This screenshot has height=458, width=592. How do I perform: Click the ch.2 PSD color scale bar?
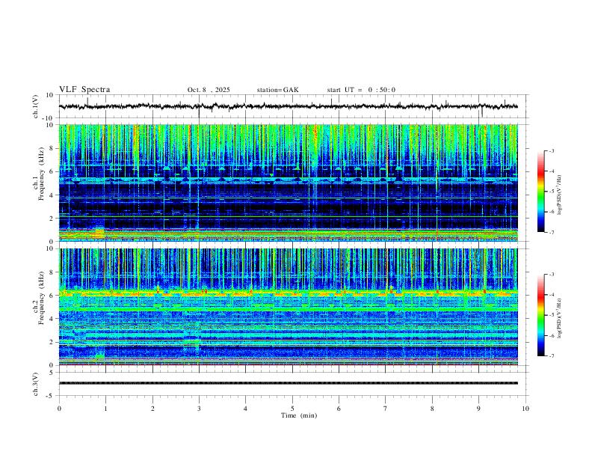540,315
